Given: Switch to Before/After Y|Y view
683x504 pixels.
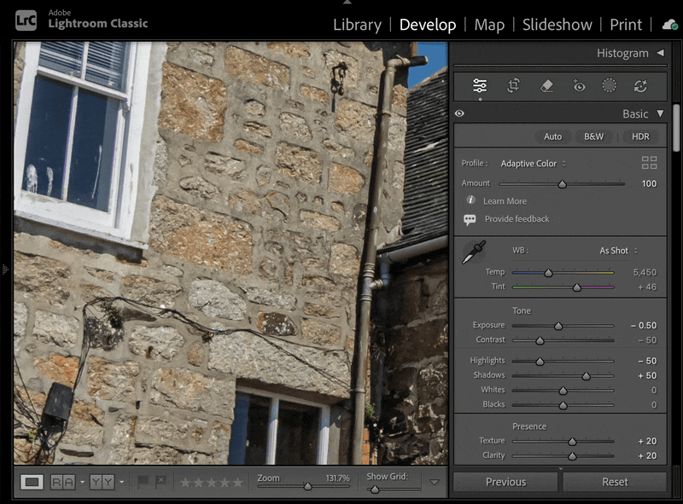Looking at the screenshot, I should pyautogui.click(x=102, y=482).
